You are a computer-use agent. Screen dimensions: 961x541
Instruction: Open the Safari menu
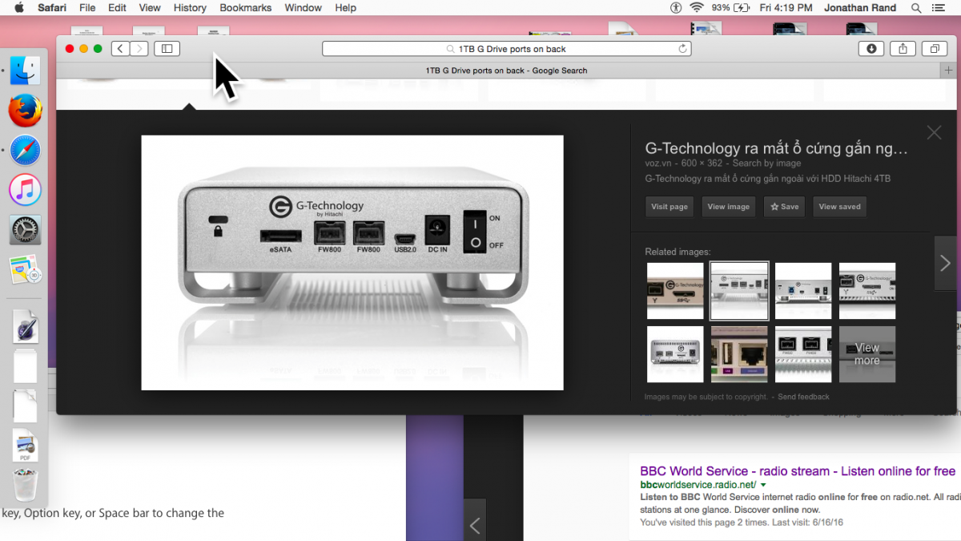tap(52, 7)
